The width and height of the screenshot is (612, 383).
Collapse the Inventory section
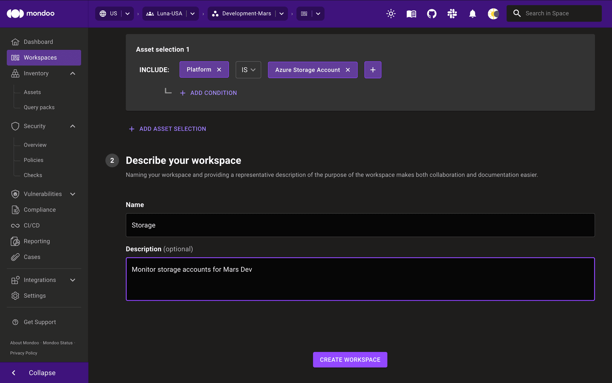pyautogui.click(x=73, y=73)
